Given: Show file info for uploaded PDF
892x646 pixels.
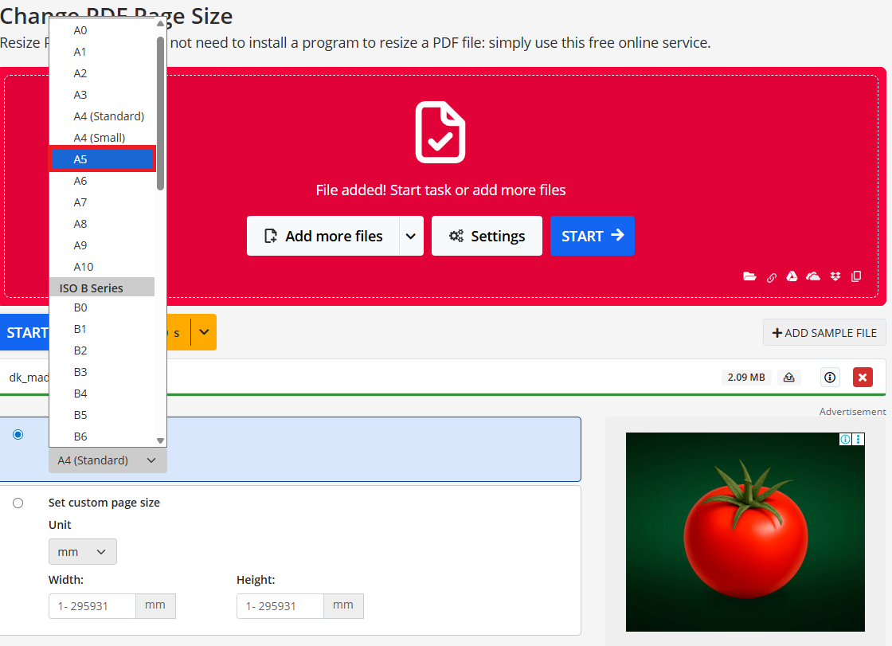Looking at the screenshot, I should (x=830, y=378).
